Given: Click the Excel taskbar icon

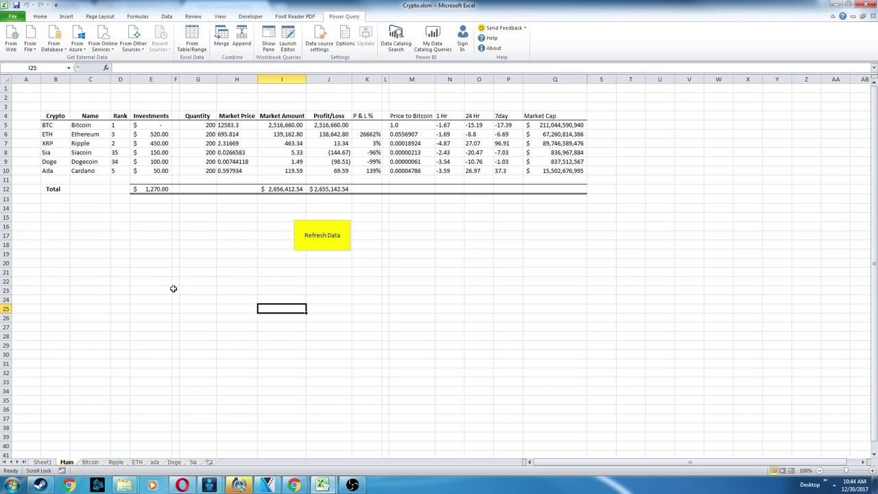Looking at the screenshot, I should [322, 485].
